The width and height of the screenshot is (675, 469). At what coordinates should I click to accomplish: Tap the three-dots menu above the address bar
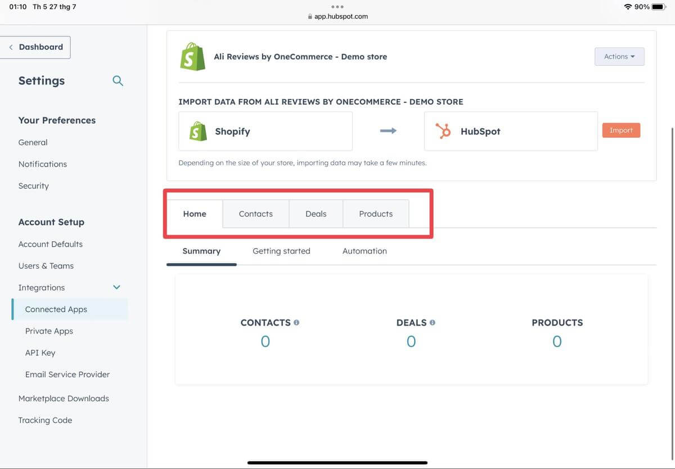(x=337, y=7)
